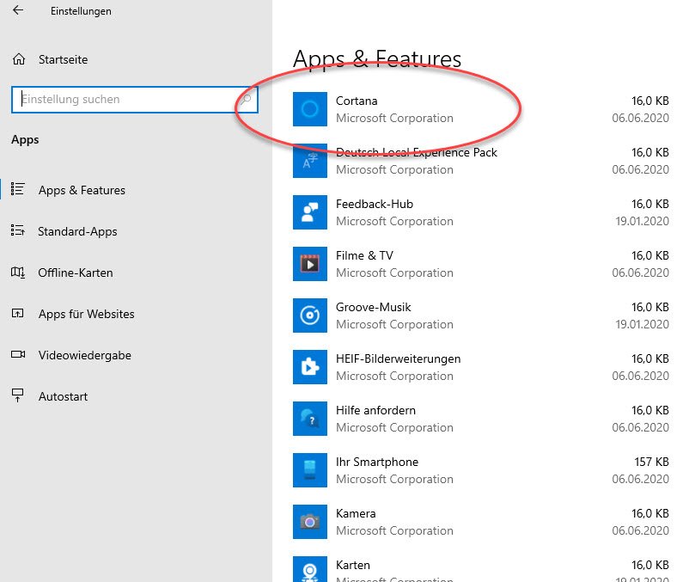The image size is (695, 582).
Task: Go to Startseite
Action: [x=63, y=59]
